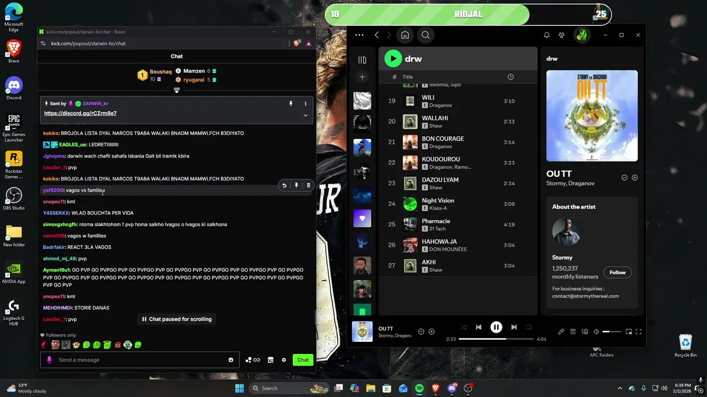Screen dimensions: 707x397
Task: Mute Spotify with the speaker icon
Action: click(596, 331)
